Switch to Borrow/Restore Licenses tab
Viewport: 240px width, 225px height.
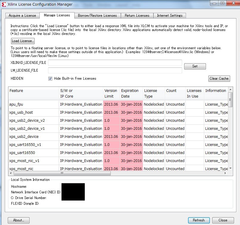tap(97, 16)
